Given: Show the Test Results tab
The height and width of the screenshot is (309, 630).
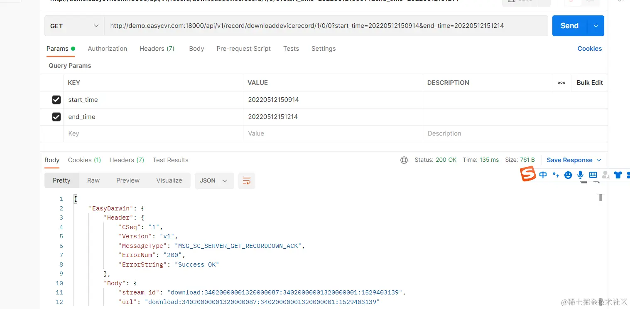Looking at the screenshot, I should click(171, 160).
